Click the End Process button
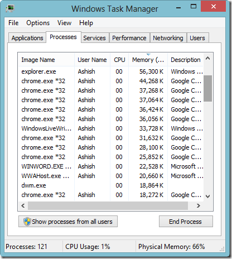This screenshot has height=259, width=232. click(x=186, y=222)
